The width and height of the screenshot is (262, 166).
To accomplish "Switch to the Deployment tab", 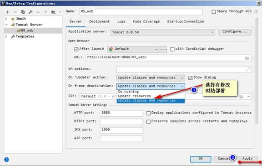I will pyautogui.click(x=100, y=21).
